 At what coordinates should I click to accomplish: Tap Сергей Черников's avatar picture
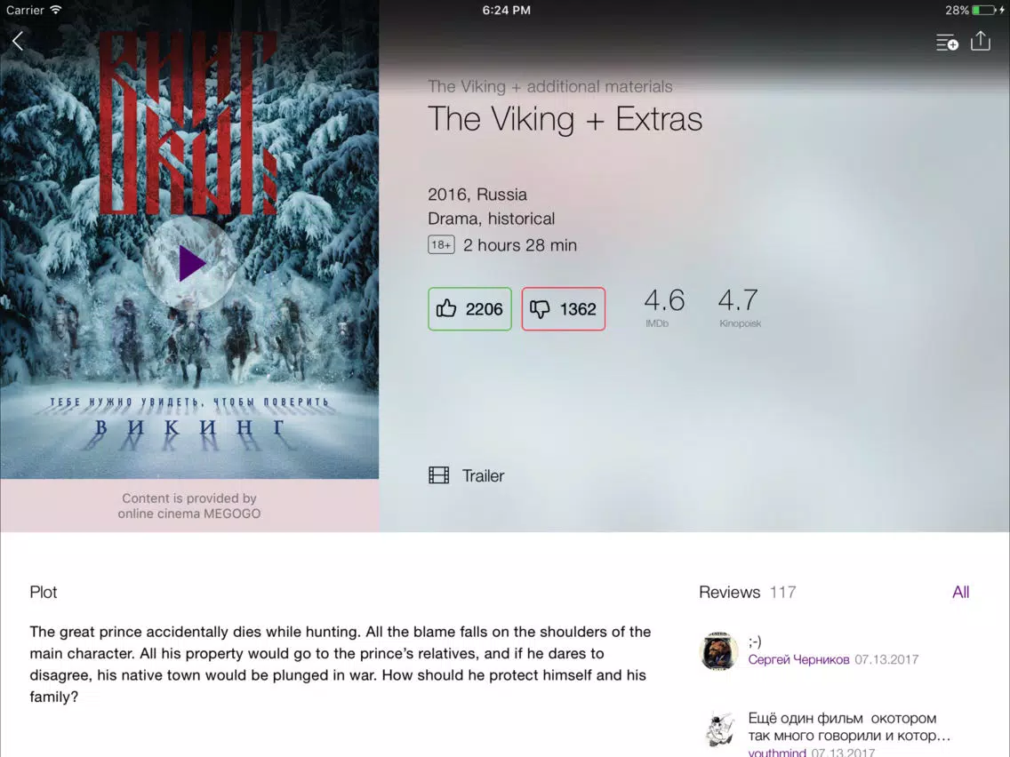719,650
